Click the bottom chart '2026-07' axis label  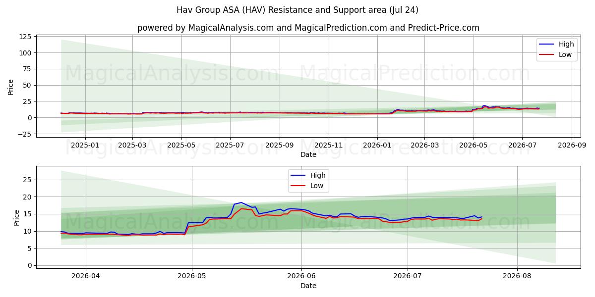(x=408, y=276)
